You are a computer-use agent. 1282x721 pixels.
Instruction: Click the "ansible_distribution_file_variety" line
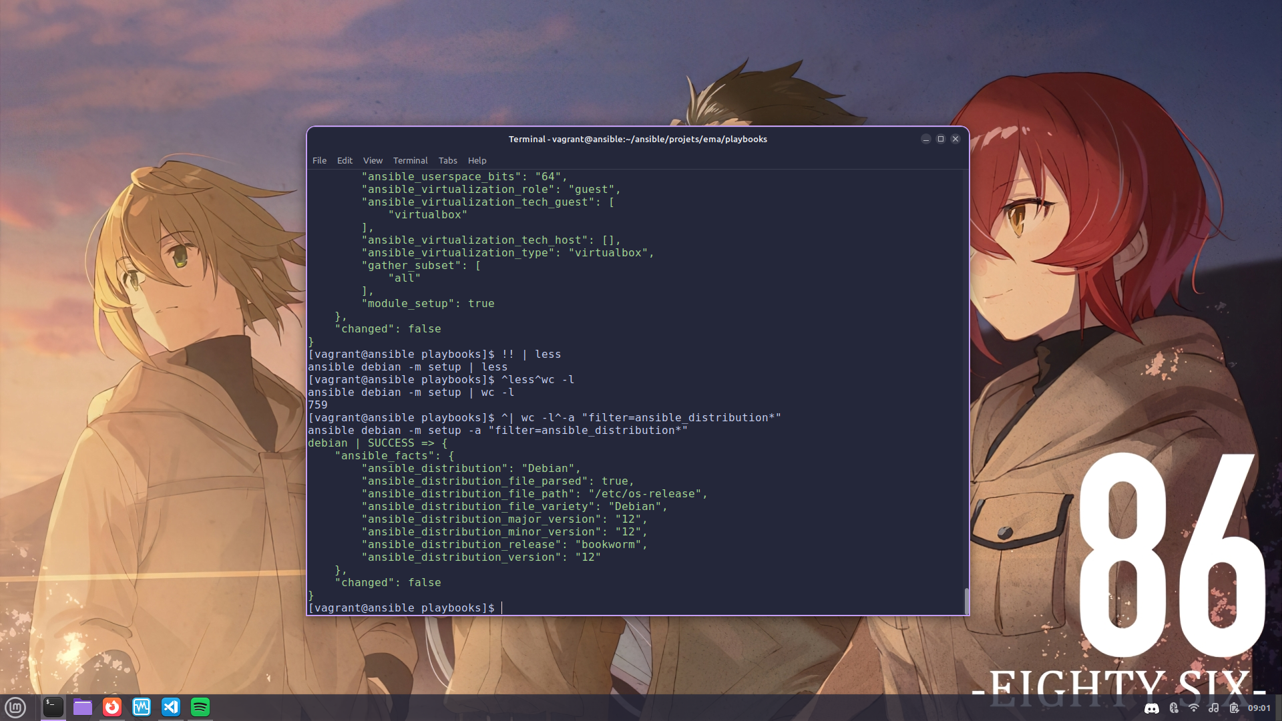[x=515, y=506]
